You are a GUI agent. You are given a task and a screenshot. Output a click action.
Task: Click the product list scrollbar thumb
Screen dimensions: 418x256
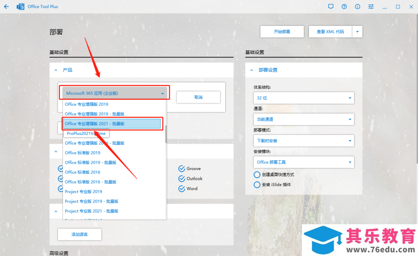pos(166,134)
